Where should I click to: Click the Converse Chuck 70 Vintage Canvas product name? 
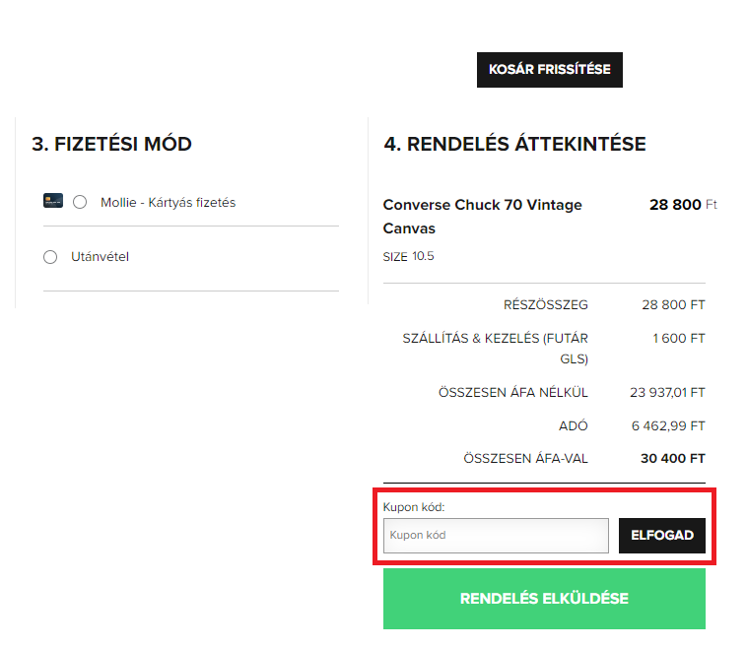pyautogui.click(x=482, y=217)
